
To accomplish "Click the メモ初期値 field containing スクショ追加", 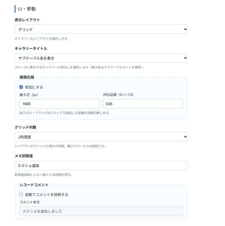I will [x=101, y=166].
